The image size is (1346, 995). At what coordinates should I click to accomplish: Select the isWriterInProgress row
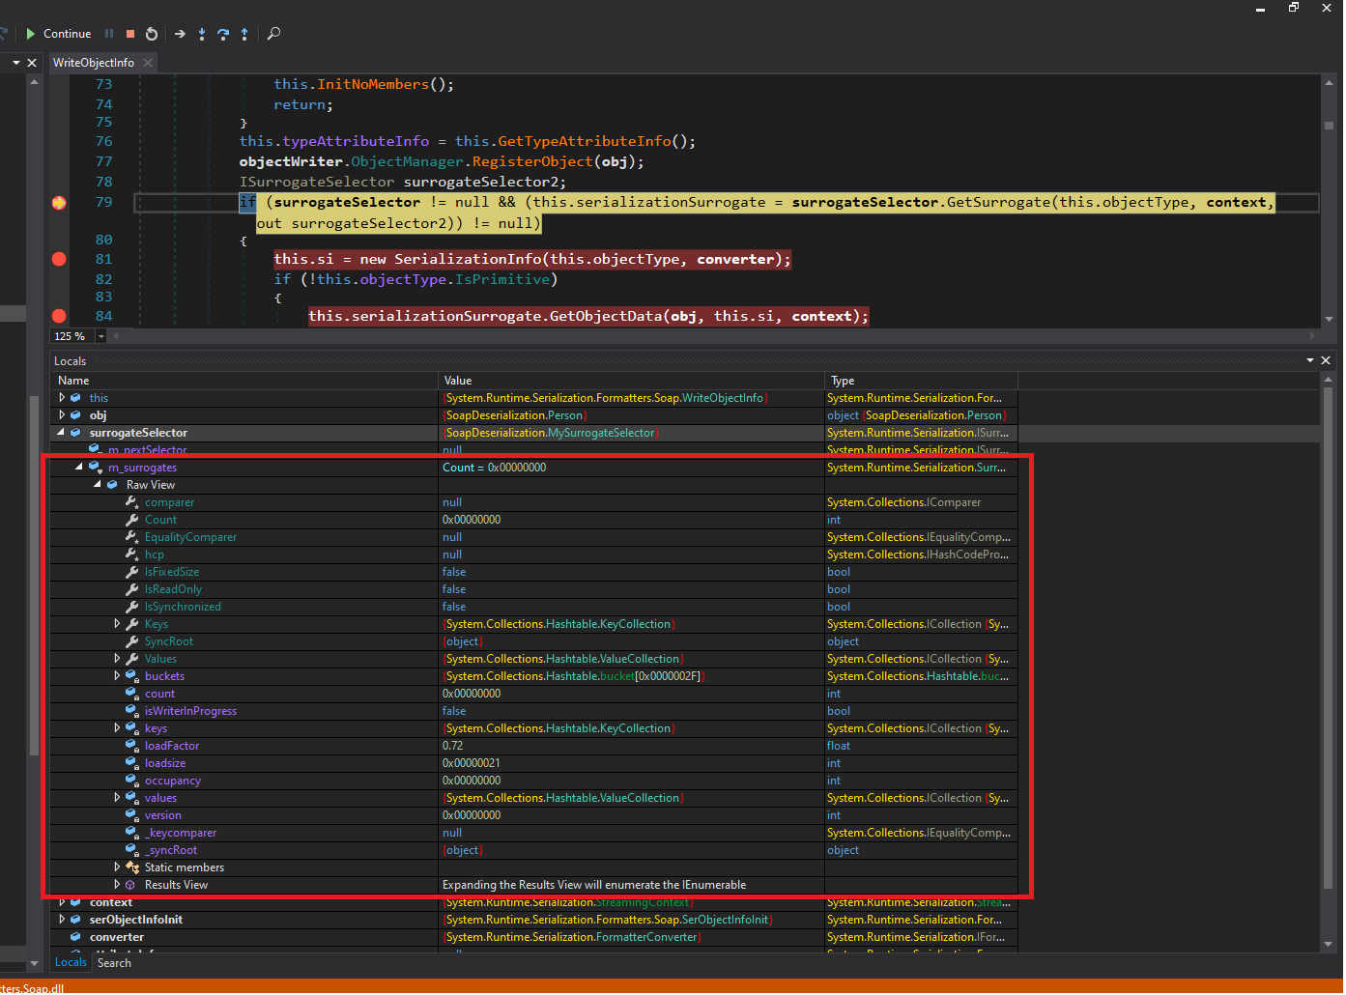(534, 711)
